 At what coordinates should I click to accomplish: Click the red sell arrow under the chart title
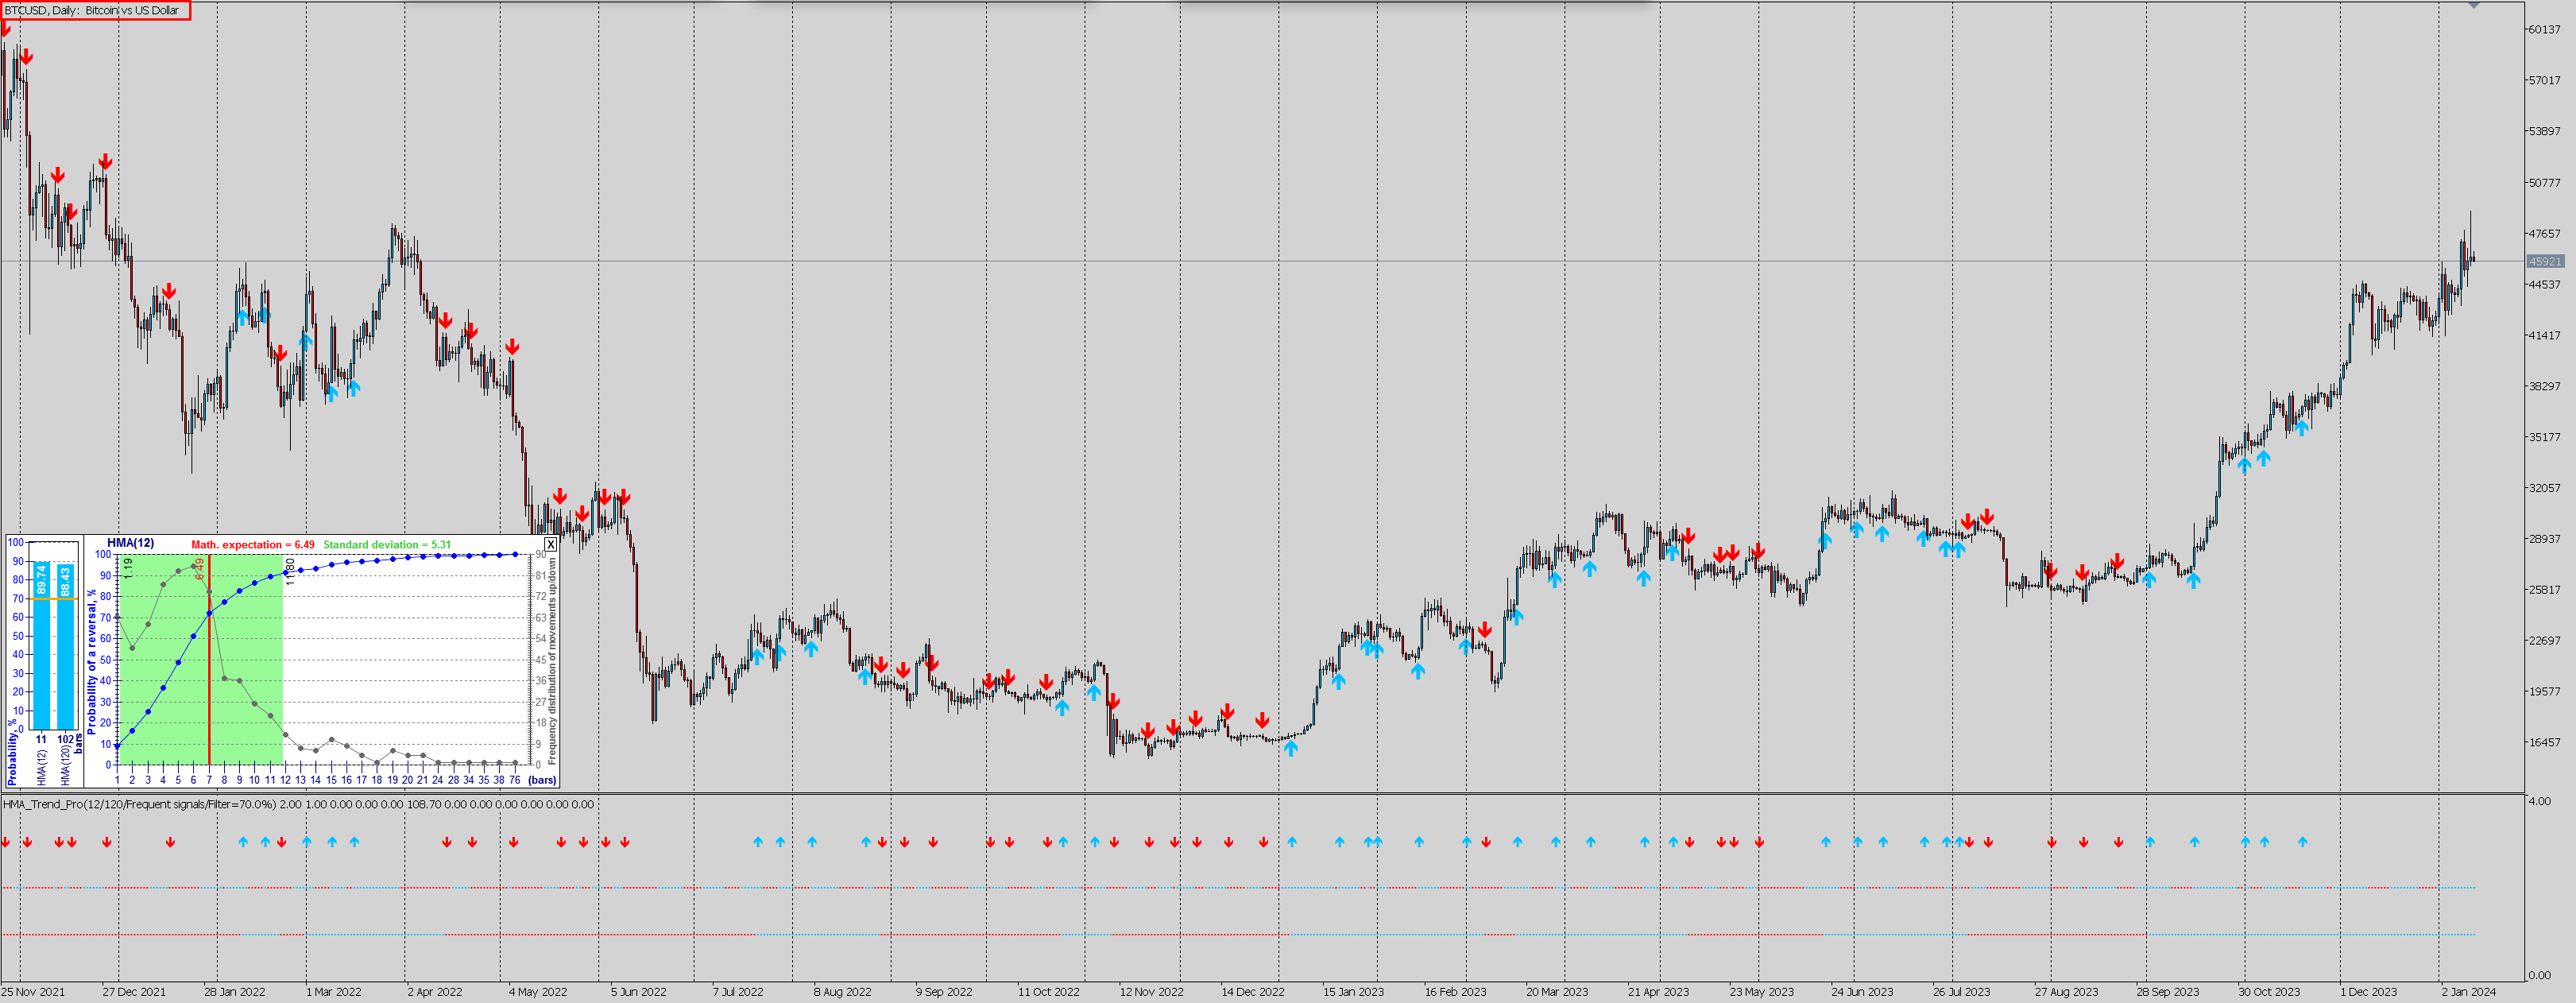5,30
